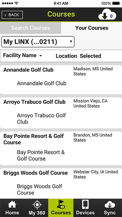Image resolution: width=122 pixels, height=217 pixels.
Task: Select the Courses flag icon
Action: point(61,204)
